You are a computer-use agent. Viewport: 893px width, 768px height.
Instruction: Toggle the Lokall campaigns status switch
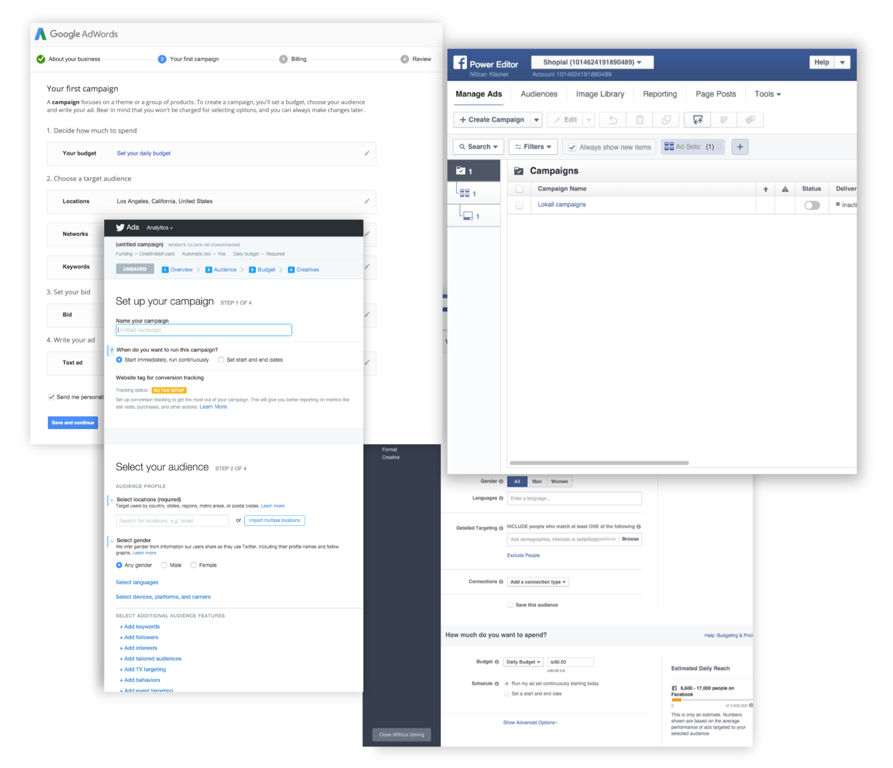(812, 205)
